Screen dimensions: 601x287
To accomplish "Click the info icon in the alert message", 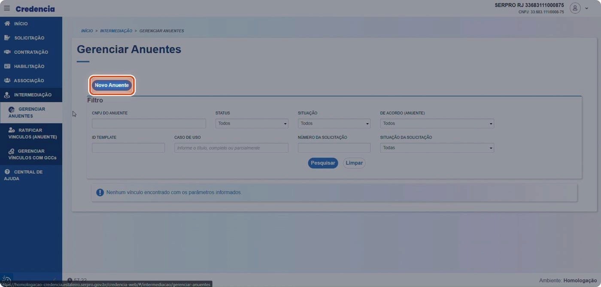I will pyautogui.click(x=100, y=192).
